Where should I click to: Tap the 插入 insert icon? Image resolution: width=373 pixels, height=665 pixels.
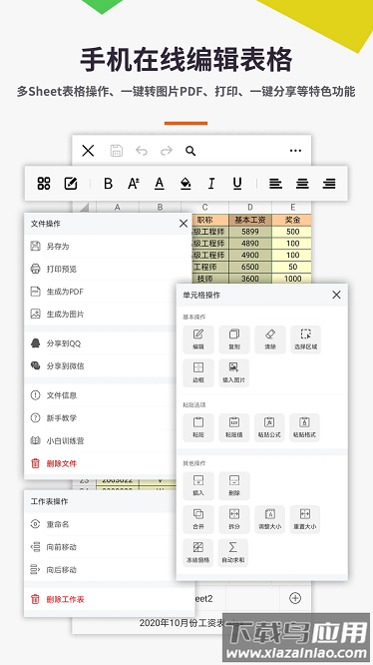(198, 485)
